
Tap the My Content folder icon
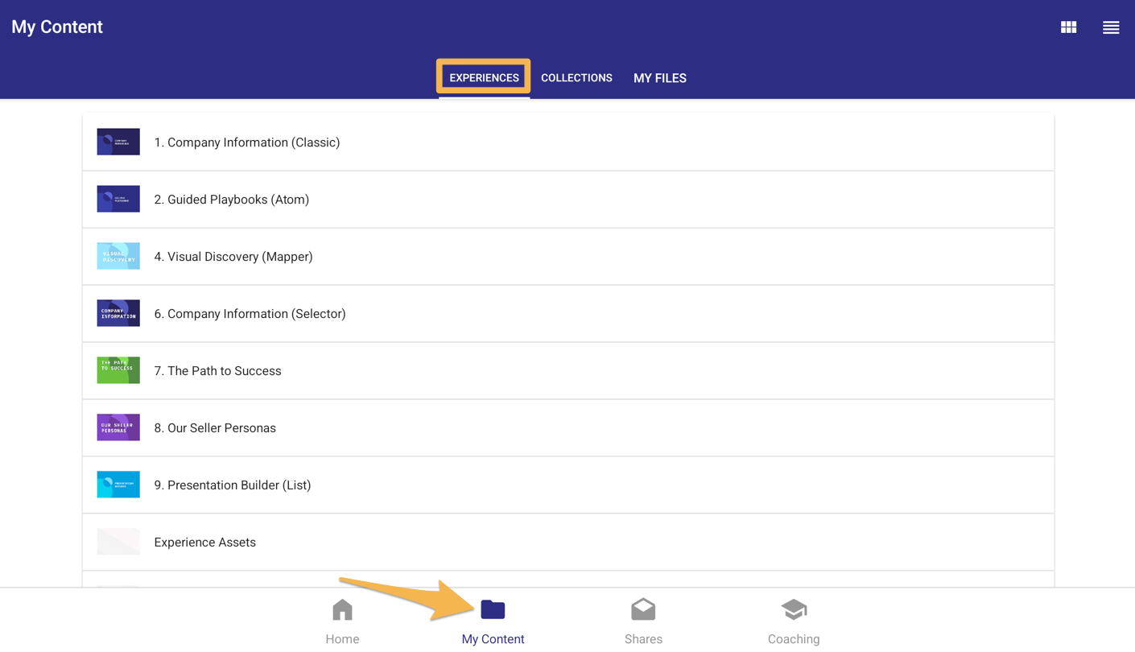[x=493, y=610]
